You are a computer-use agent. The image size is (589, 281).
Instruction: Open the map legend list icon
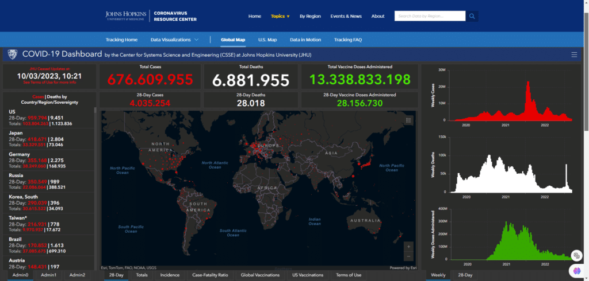click(408, 120)
